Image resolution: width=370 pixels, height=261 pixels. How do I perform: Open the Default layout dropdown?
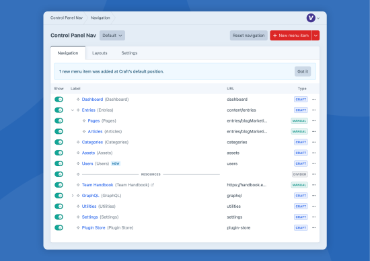click(112, 36)
